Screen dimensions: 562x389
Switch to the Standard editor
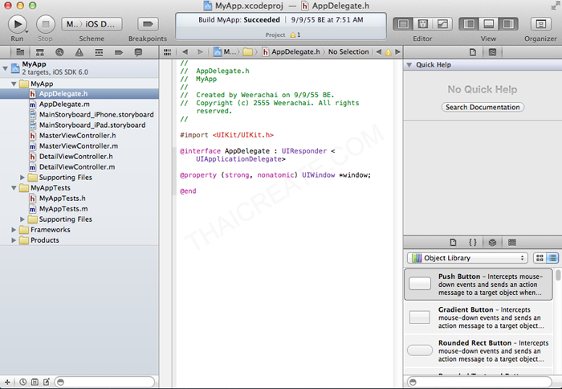(403, 24)
